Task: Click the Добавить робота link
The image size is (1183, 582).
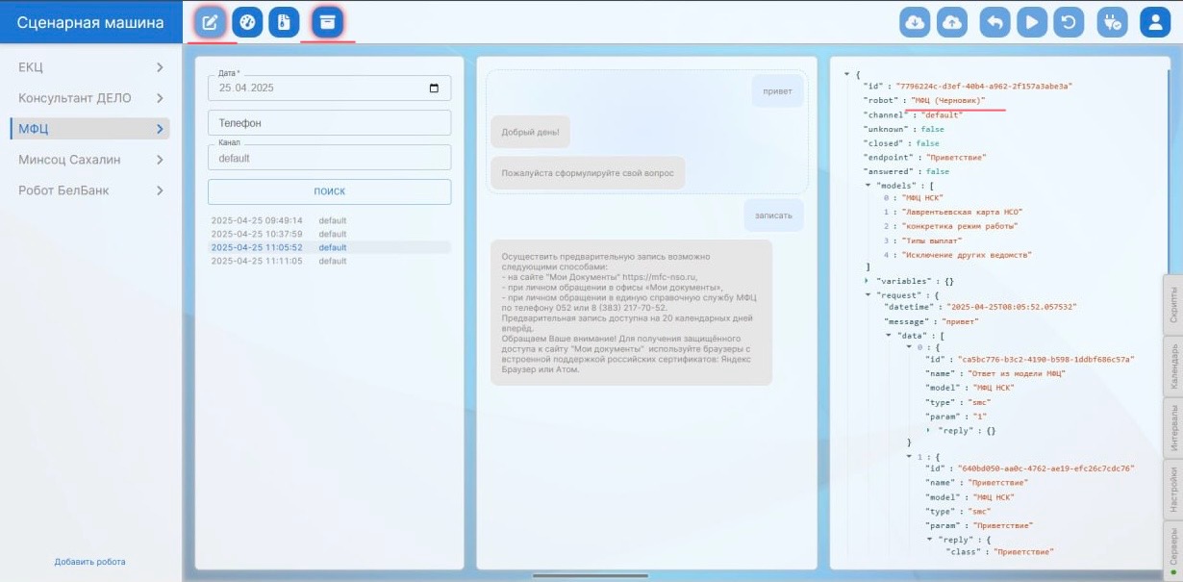Action: [x=89, y=562]
